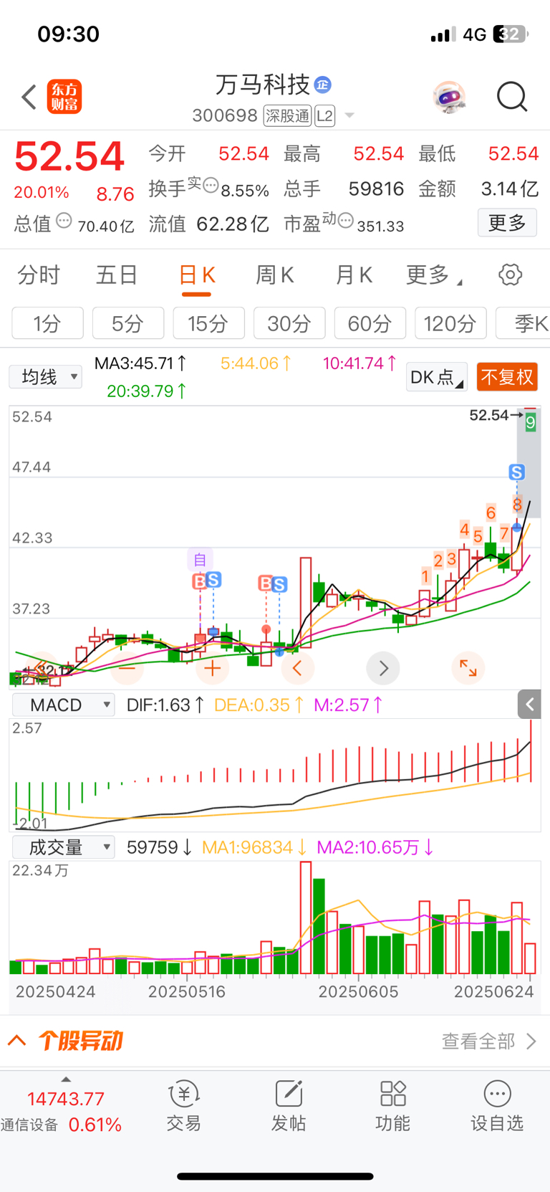
Task: Expand the index bar arrow above 14743.77
Action: point(66,1079)
